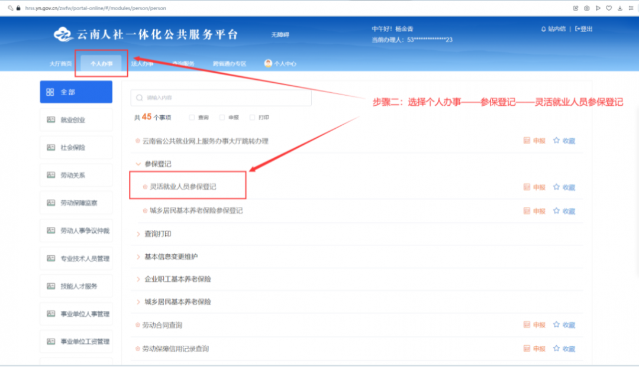Open the 法人办事 tab

[142, 63]
